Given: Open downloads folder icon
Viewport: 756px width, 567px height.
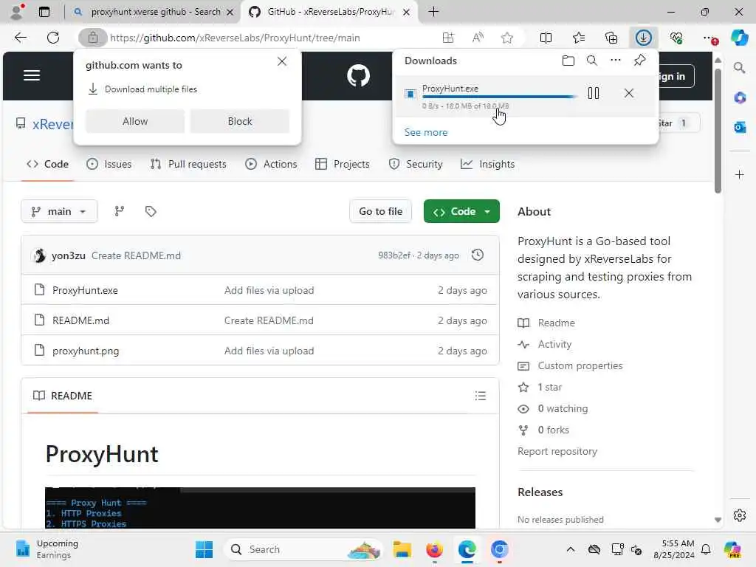Looking at the screenshot, I should [x=568, y=61].
